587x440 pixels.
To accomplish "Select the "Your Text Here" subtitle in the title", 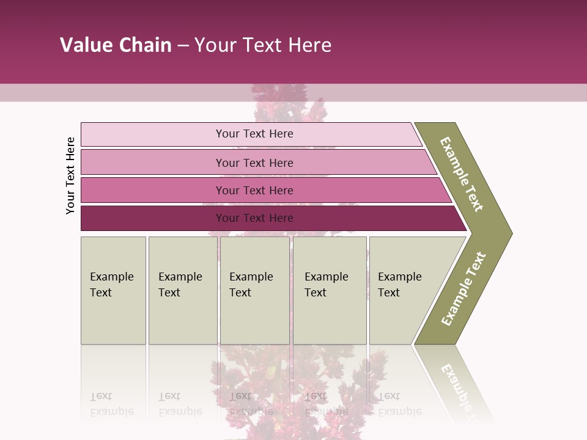I will [x=263, y=45].
